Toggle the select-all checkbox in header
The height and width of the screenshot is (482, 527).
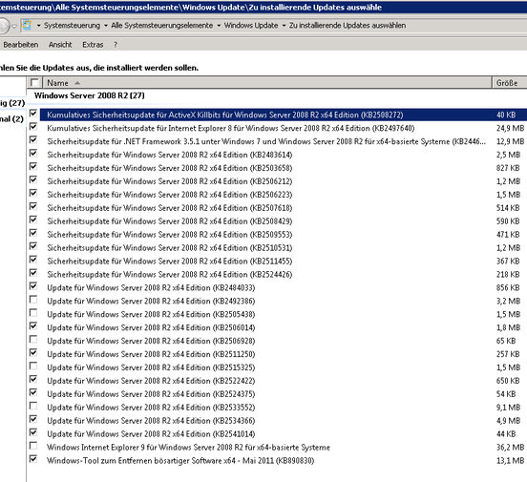pyautogui.click(x=34, y=82)
